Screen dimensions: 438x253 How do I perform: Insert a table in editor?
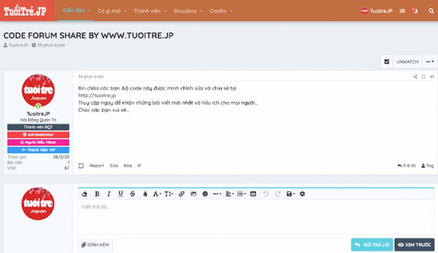(253, 194)
